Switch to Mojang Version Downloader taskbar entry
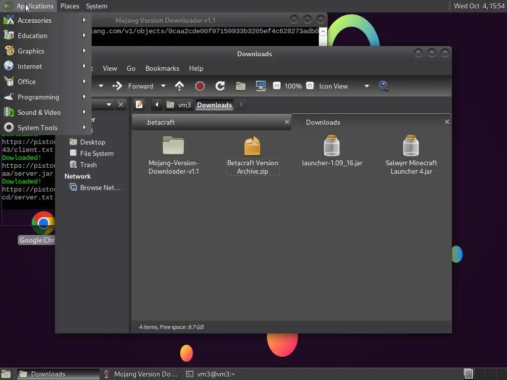 141,374
